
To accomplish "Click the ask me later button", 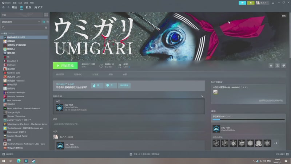I will point(124,86).
